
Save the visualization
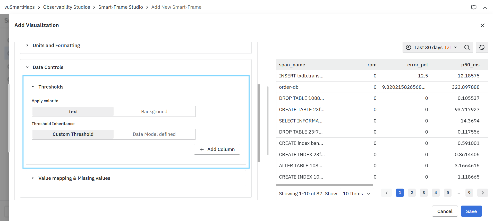pyautogui.click(x=471, y=211)
